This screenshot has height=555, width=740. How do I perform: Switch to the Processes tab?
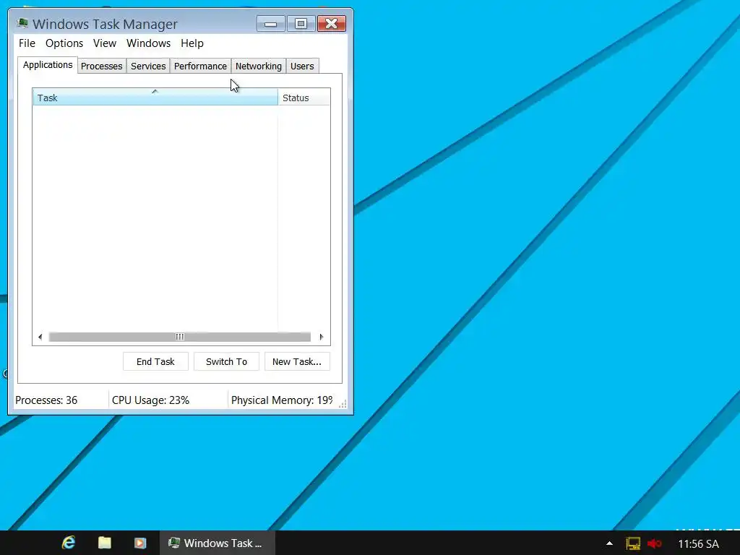tap(101, 66)
